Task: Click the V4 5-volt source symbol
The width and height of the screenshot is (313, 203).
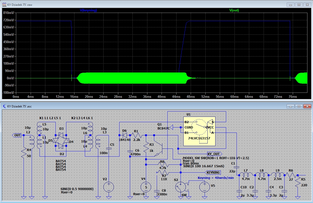Action: tap(146, 187)
